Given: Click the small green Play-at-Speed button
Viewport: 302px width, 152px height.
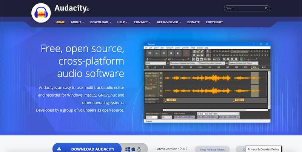Looking at the screenshot, I should click(241, 59).
